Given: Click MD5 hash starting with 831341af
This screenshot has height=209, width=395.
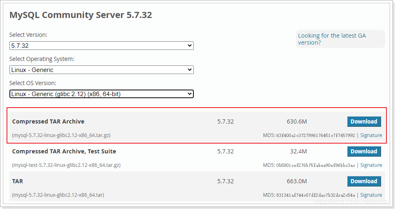Looking at the screenshot, I should (316, 195).
